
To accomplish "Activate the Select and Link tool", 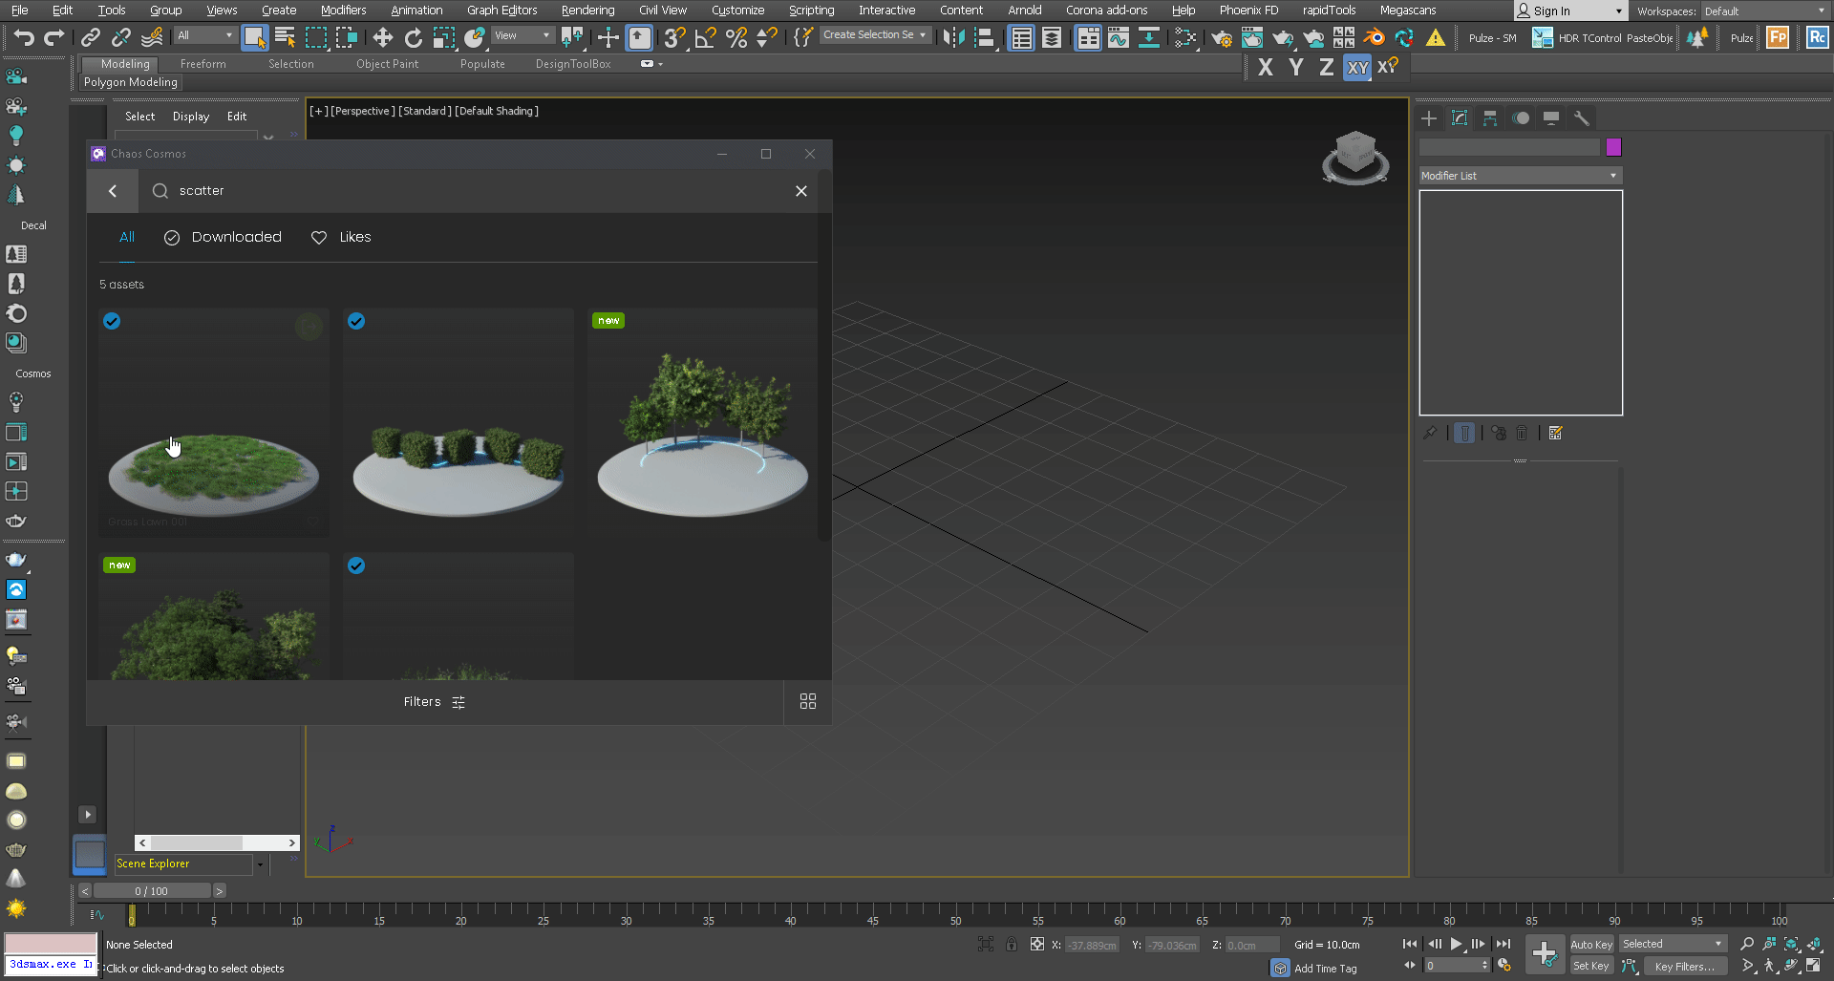I will (x=91, y=37).
